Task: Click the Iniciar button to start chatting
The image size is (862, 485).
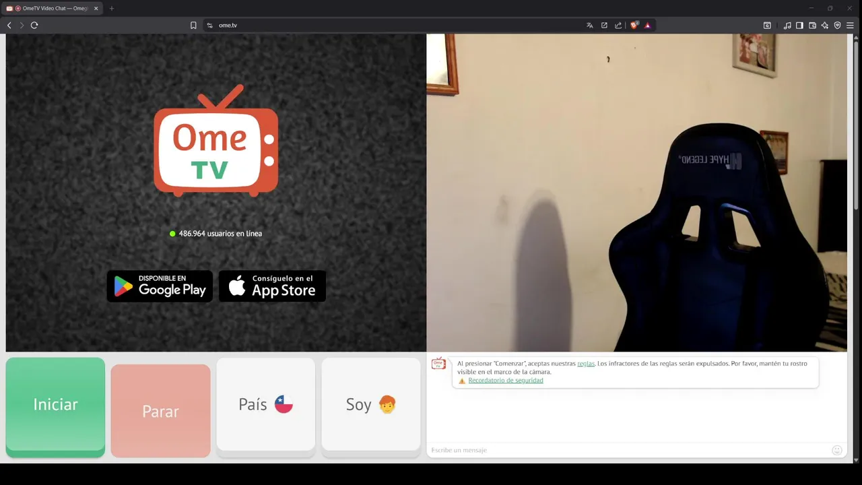Action: tap(55, 407)
